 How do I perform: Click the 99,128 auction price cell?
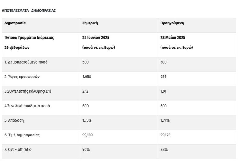coord(166,135)
